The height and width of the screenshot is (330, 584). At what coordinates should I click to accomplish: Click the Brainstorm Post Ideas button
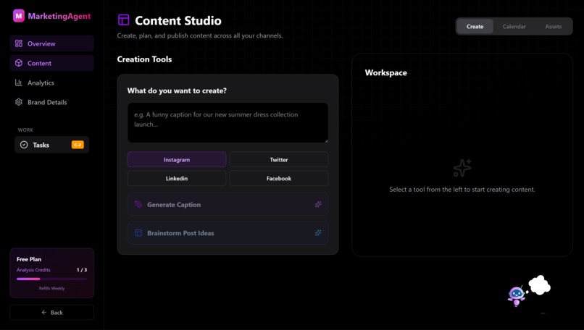pos(228,233)
